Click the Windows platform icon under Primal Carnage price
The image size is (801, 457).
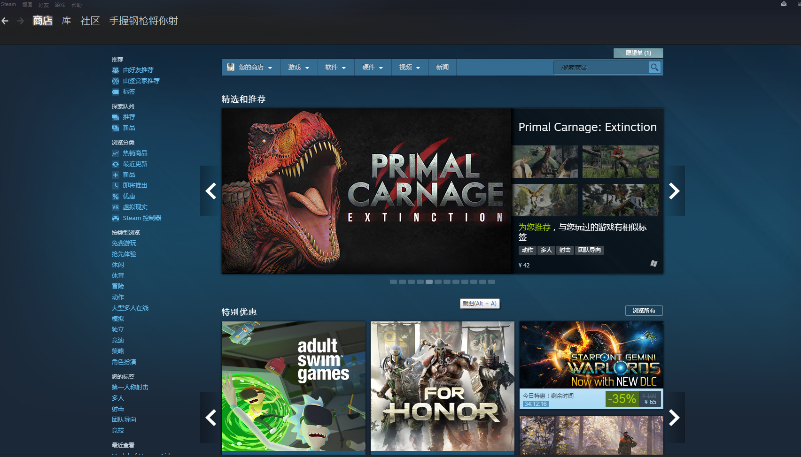653,264
